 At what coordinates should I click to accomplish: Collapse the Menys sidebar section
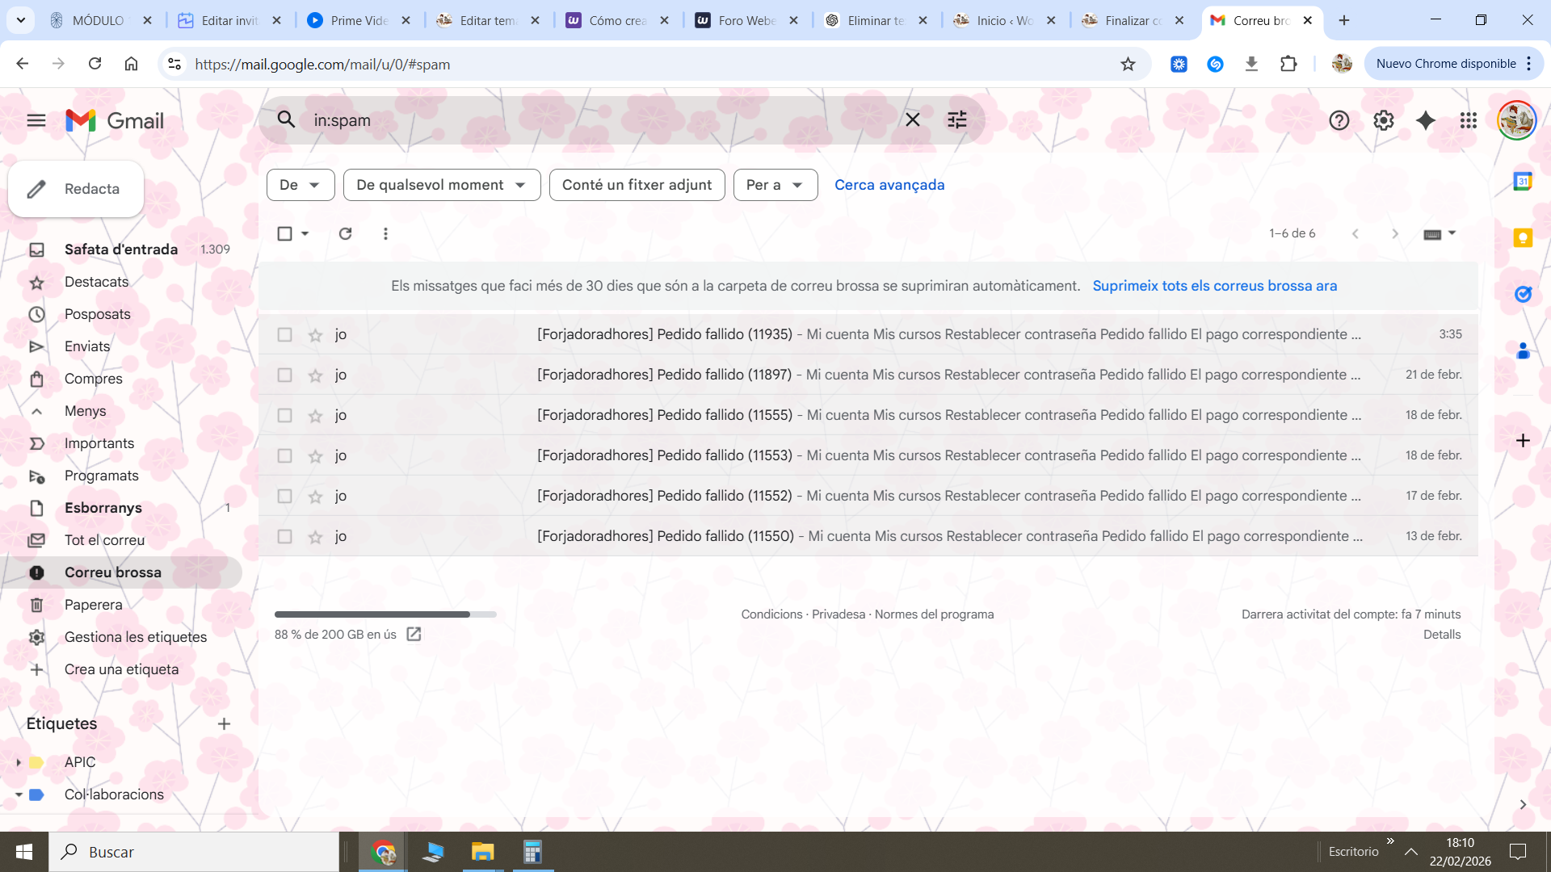(x=85, y=411)
